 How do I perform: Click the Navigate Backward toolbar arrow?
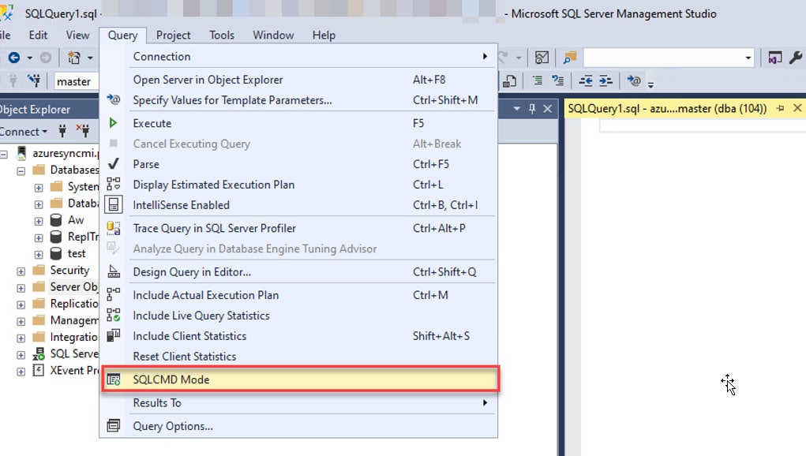click(x=14, y=58)
